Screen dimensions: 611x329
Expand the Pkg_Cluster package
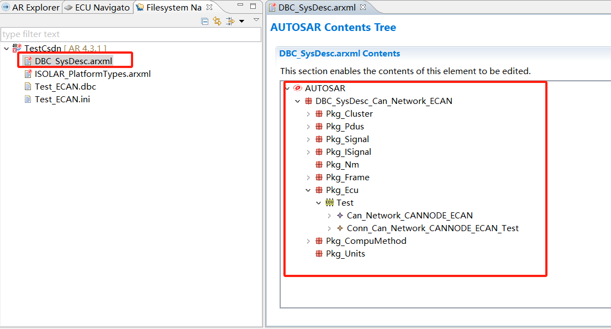[x=308, y=114]
